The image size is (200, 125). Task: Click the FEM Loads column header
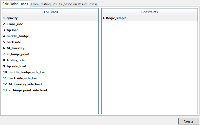pyautogui.click(x=50, y=12)
